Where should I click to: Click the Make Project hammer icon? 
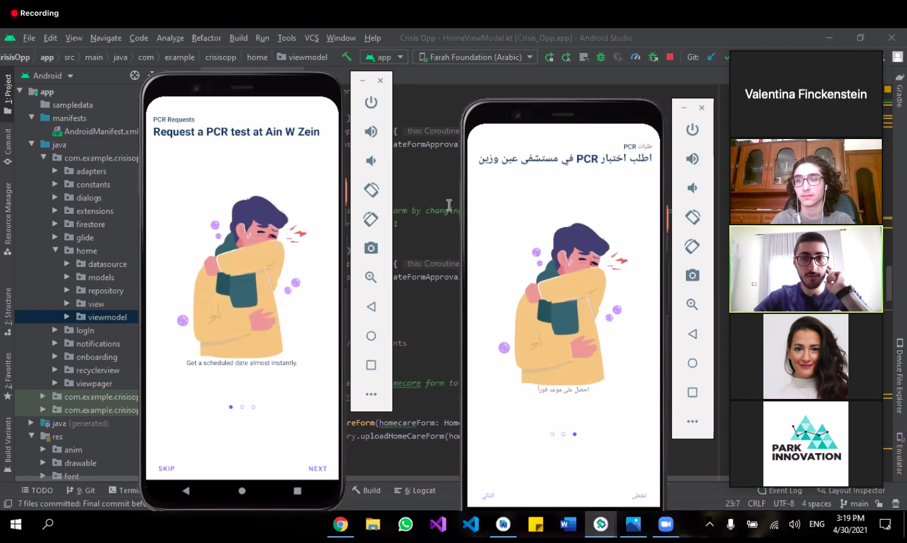click(346, 57)
